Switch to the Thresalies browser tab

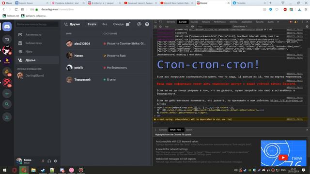click(x=249, y=3)
